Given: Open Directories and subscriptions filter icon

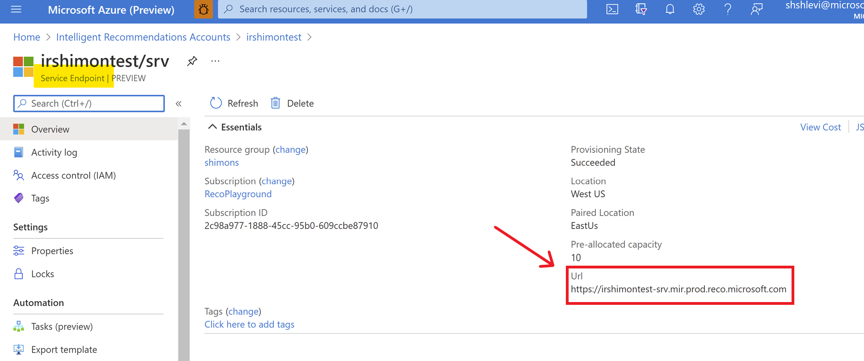Looking at the screenshot, I should coord(641,9).
